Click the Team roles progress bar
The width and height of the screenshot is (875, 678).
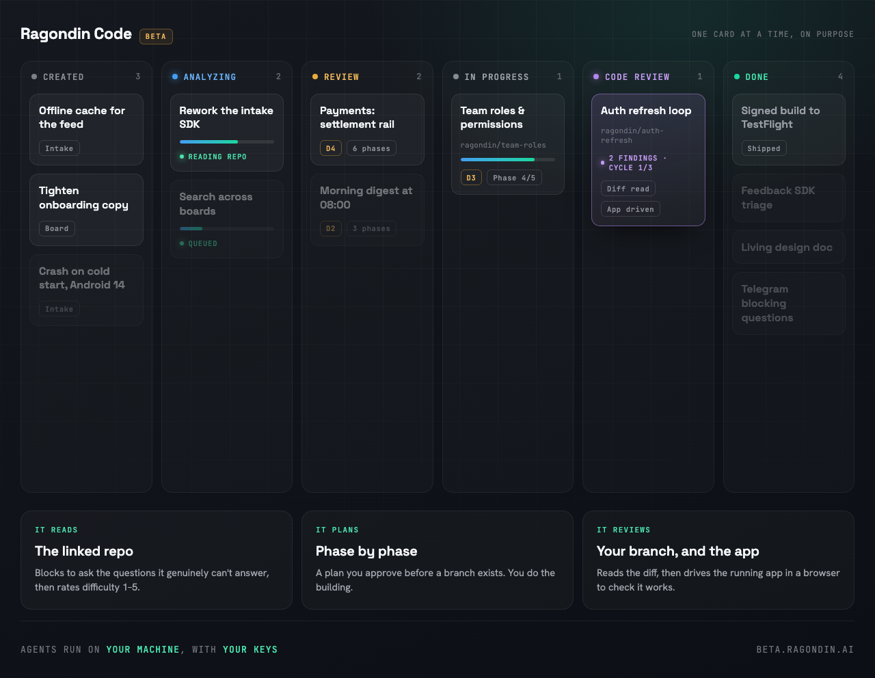pyautogui.click(x=508, y=159)
